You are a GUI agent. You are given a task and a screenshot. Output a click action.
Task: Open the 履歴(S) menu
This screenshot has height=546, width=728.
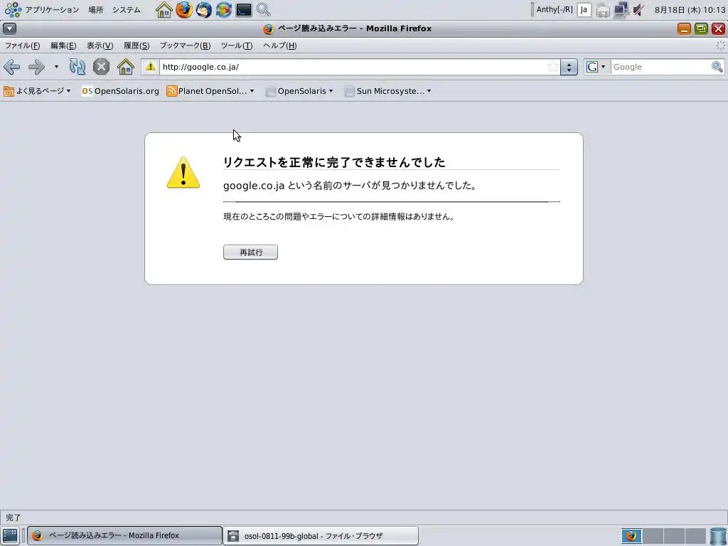[136, 45]
